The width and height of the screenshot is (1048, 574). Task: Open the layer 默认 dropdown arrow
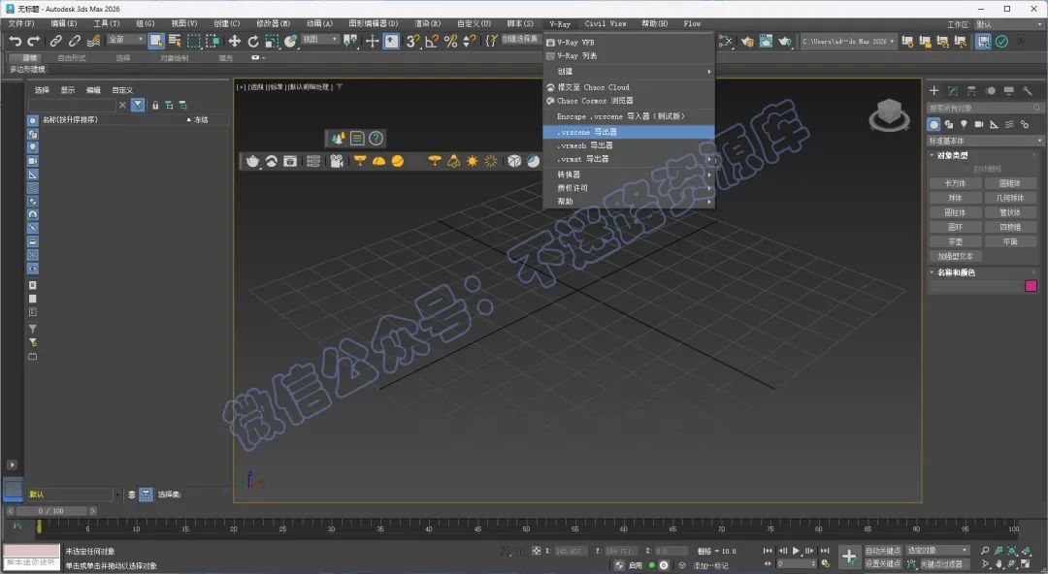[x=117, y=495]
